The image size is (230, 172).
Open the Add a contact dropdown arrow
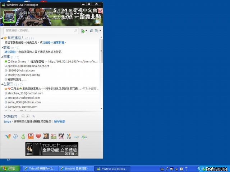tap(86, 30)
